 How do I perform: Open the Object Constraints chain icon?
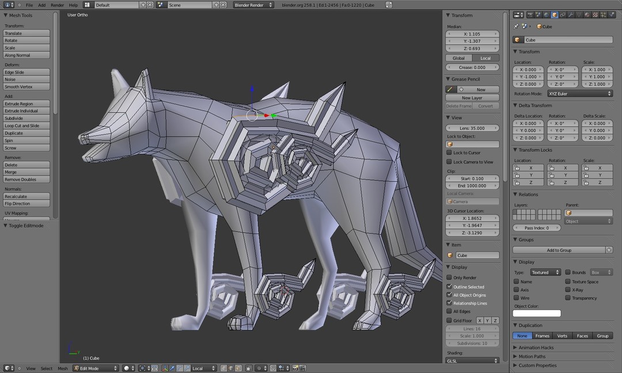pos(563,14)
